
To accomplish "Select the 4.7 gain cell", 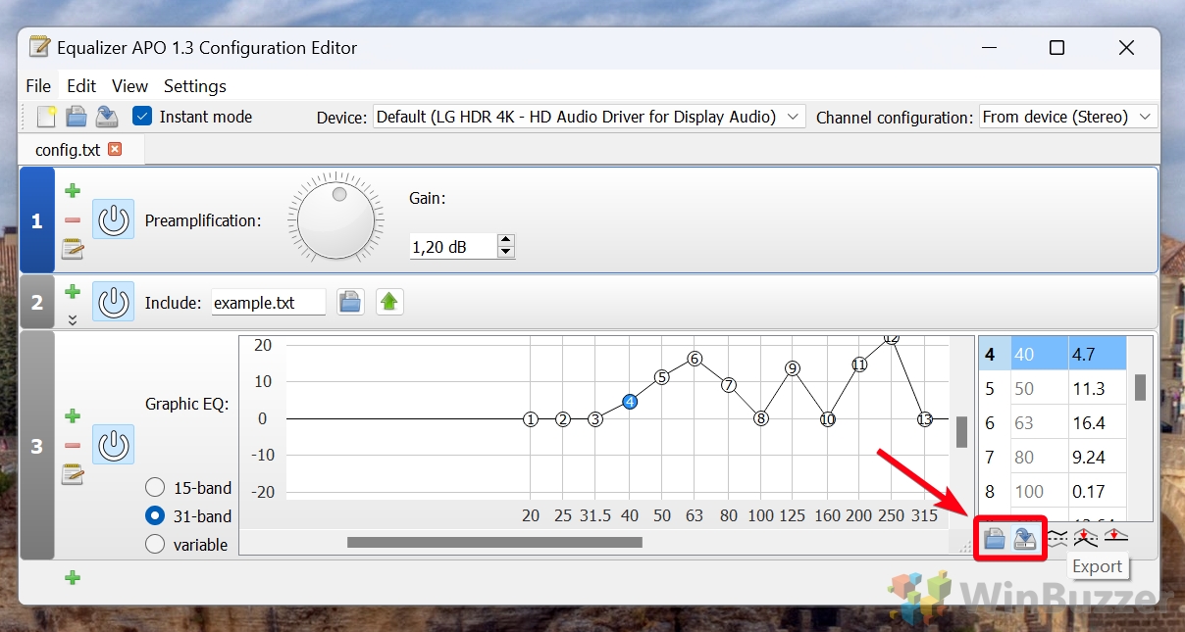I will (x=1097, y=354).
